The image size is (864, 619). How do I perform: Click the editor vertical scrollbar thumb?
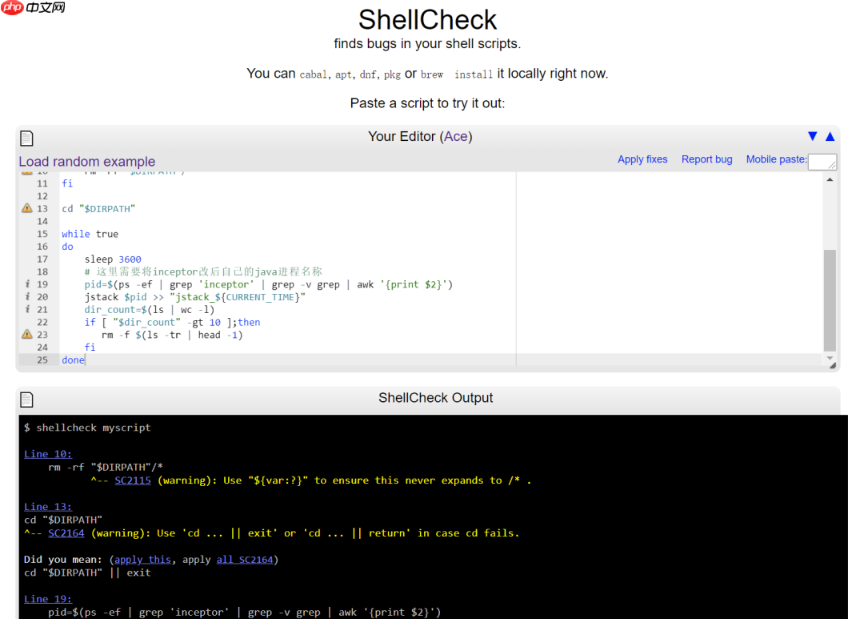tap(830, 300)
